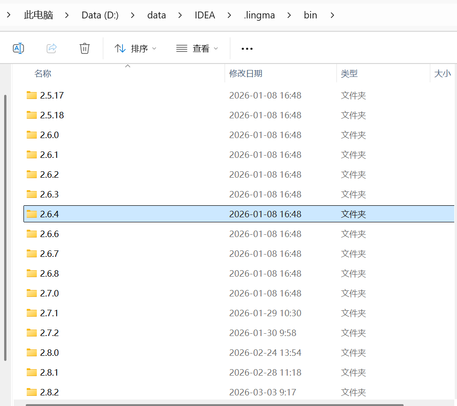The height and width of the screenshot is (406, 457).
Task: Click the bin breadcrumb segment
Action: [310, 15]
